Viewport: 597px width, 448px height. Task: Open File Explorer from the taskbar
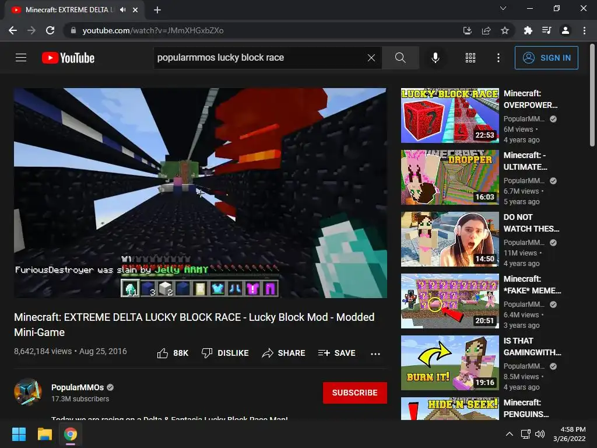(44, 434)
